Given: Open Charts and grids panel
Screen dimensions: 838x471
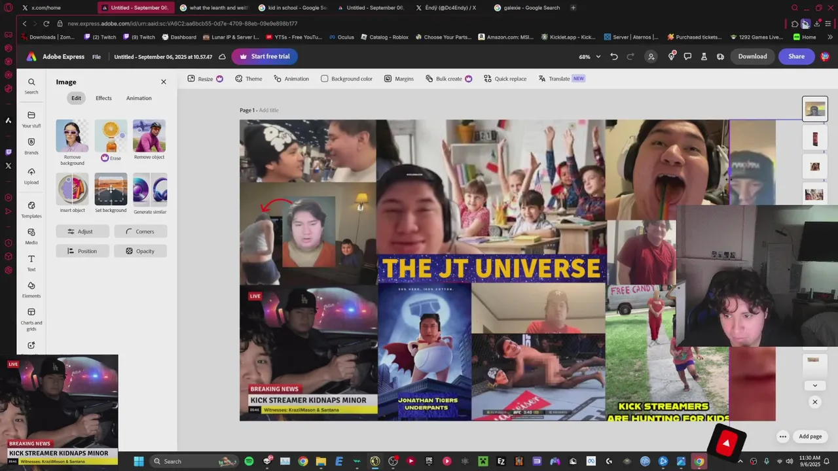Looking at the screenshot, I should click(31, 319).
